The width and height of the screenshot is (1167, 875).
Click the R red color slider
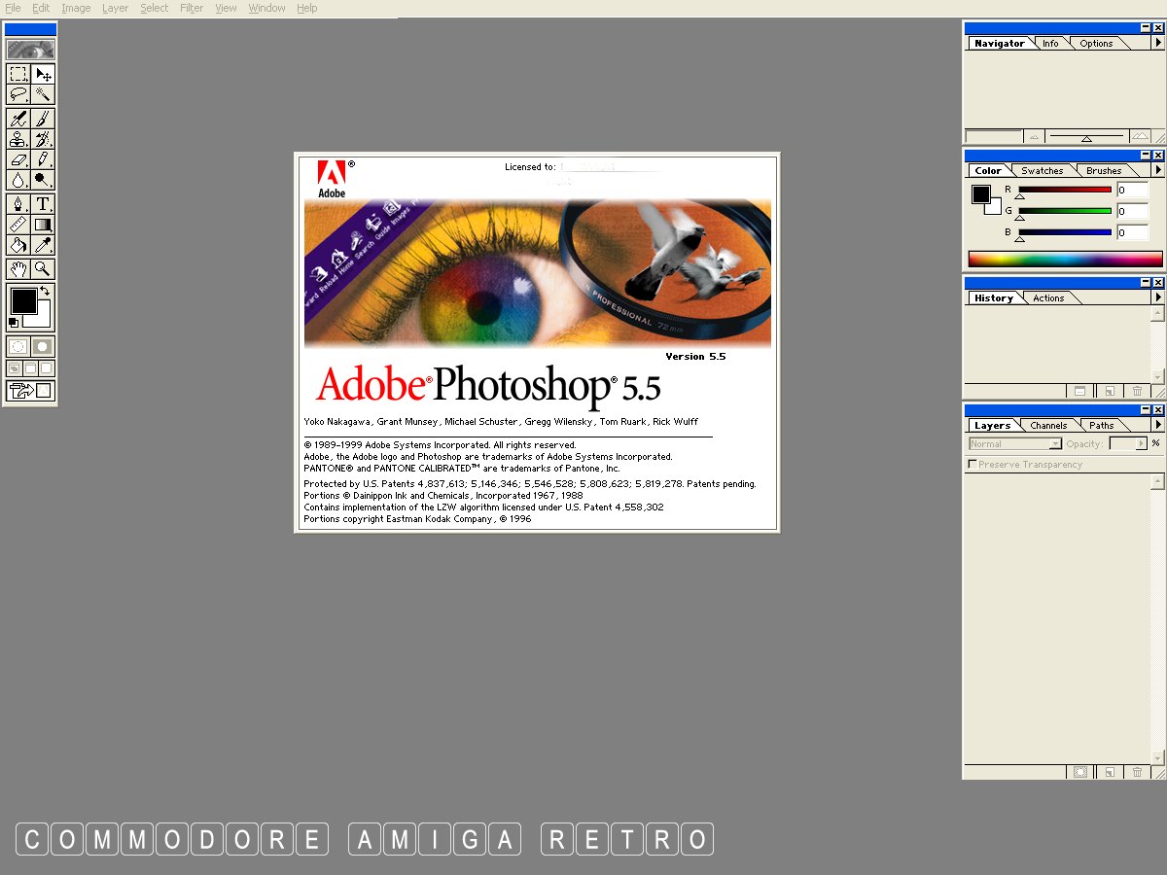pyautogui.click(x=1065, y=190)
